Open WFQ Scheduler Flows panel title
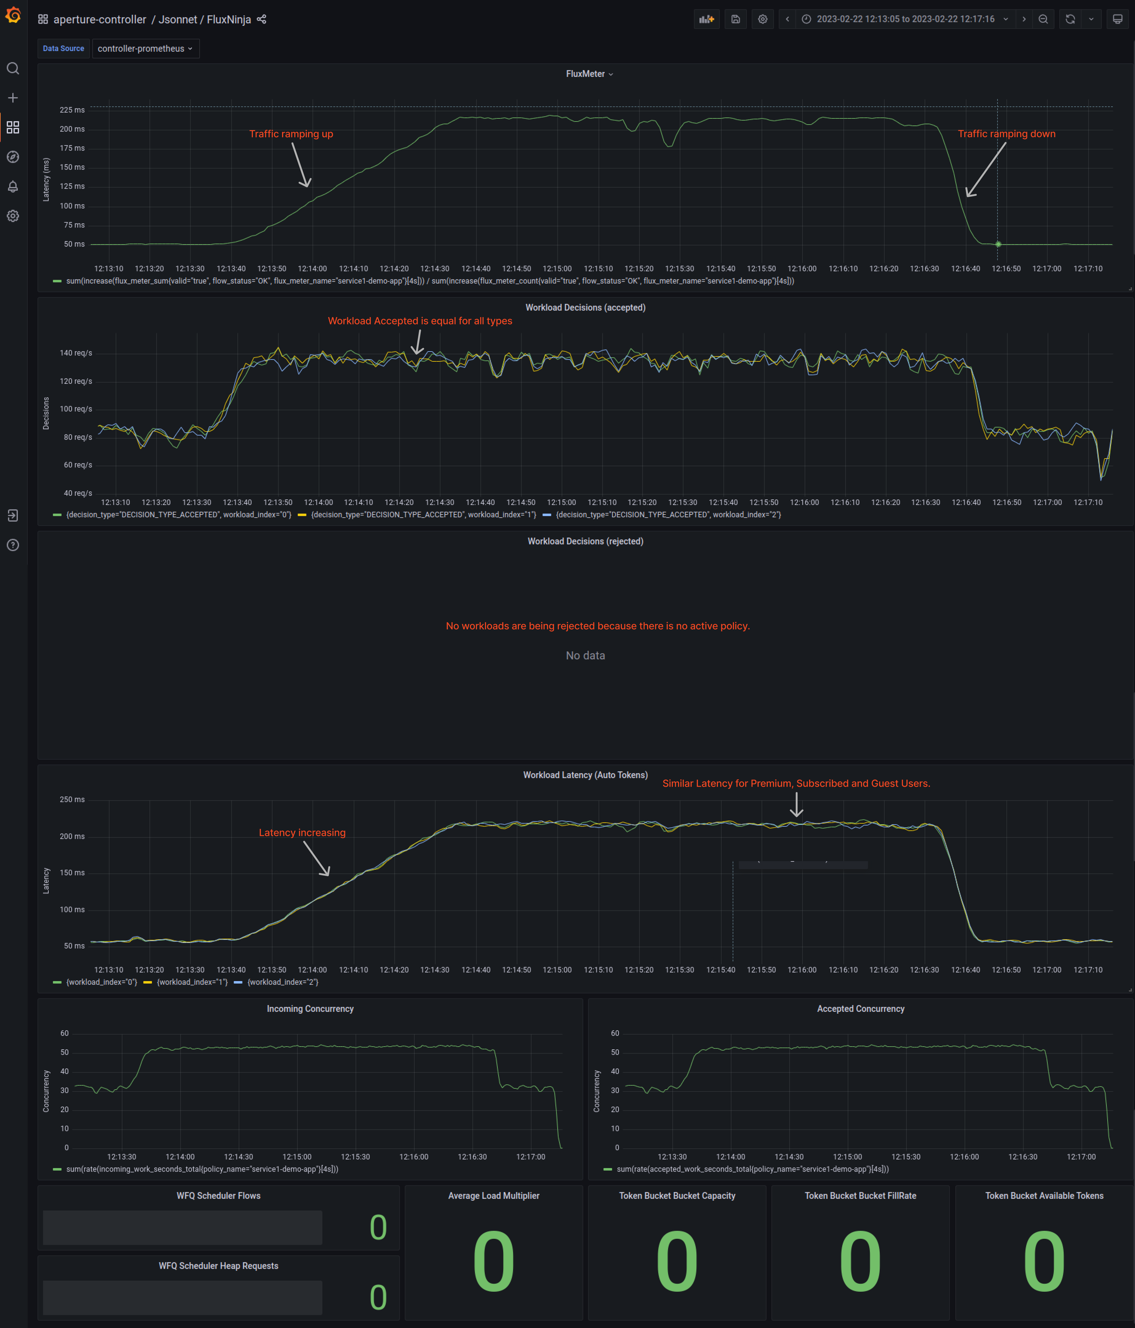Image resolution: width=1135 pixels, height=1328 pixels. coord(218,1197)
